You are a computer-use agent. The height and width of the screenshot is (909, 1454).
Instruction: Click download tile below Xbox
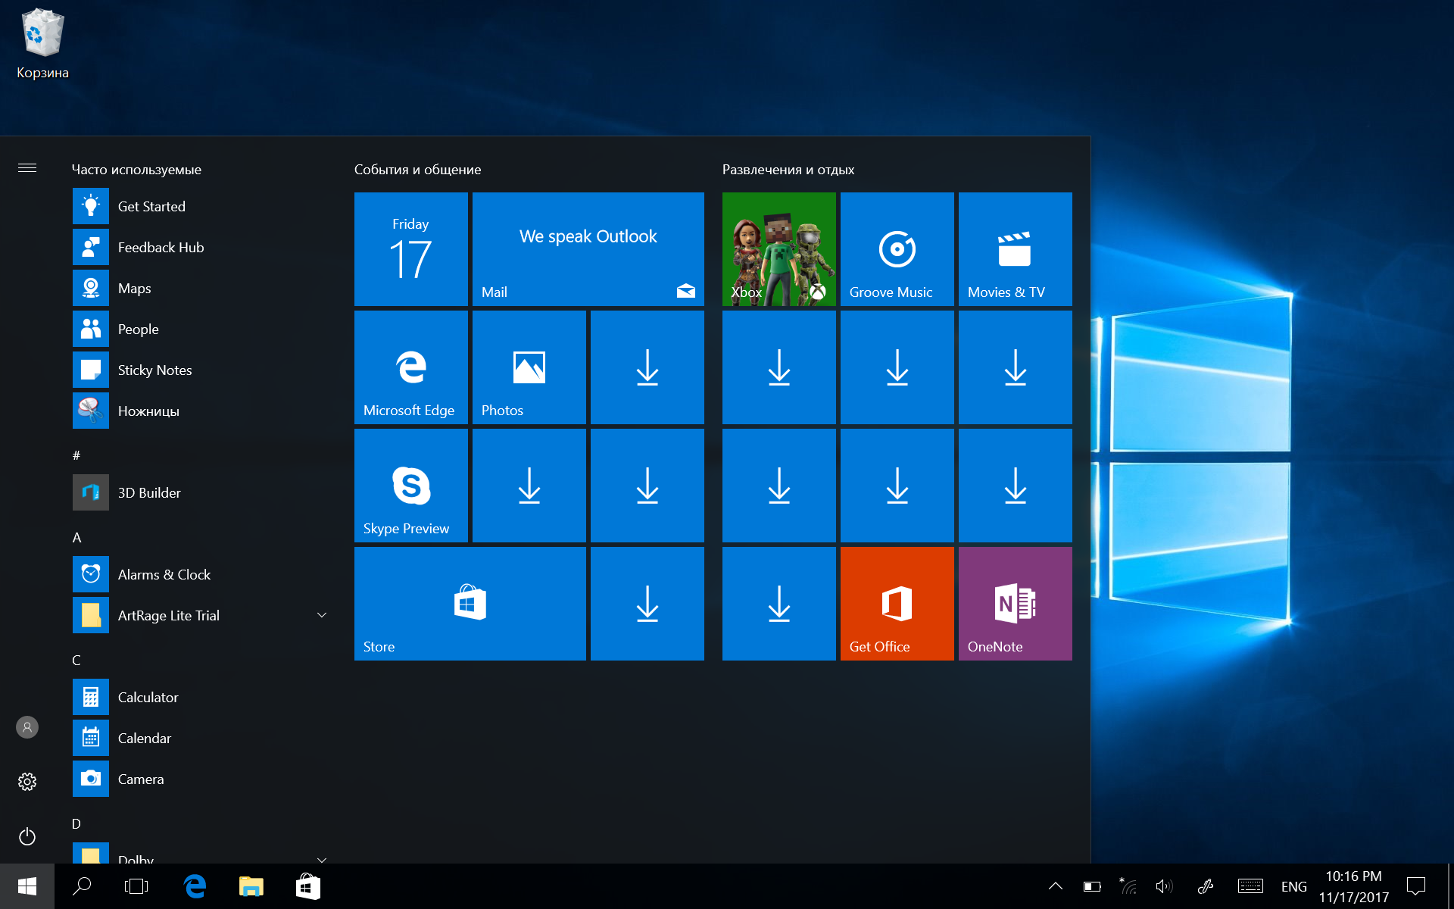[779, 367]
